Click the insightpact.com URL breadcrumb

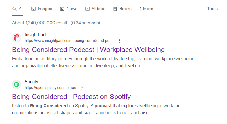click(69, 41)
